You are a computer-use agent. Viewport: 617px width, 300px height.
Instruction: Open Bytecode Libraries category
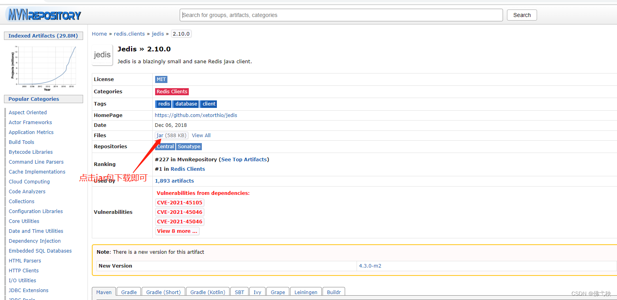point(31,152)
